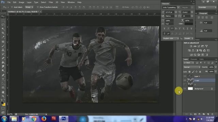Add a Photo Filter adjustment

(201, 50)
